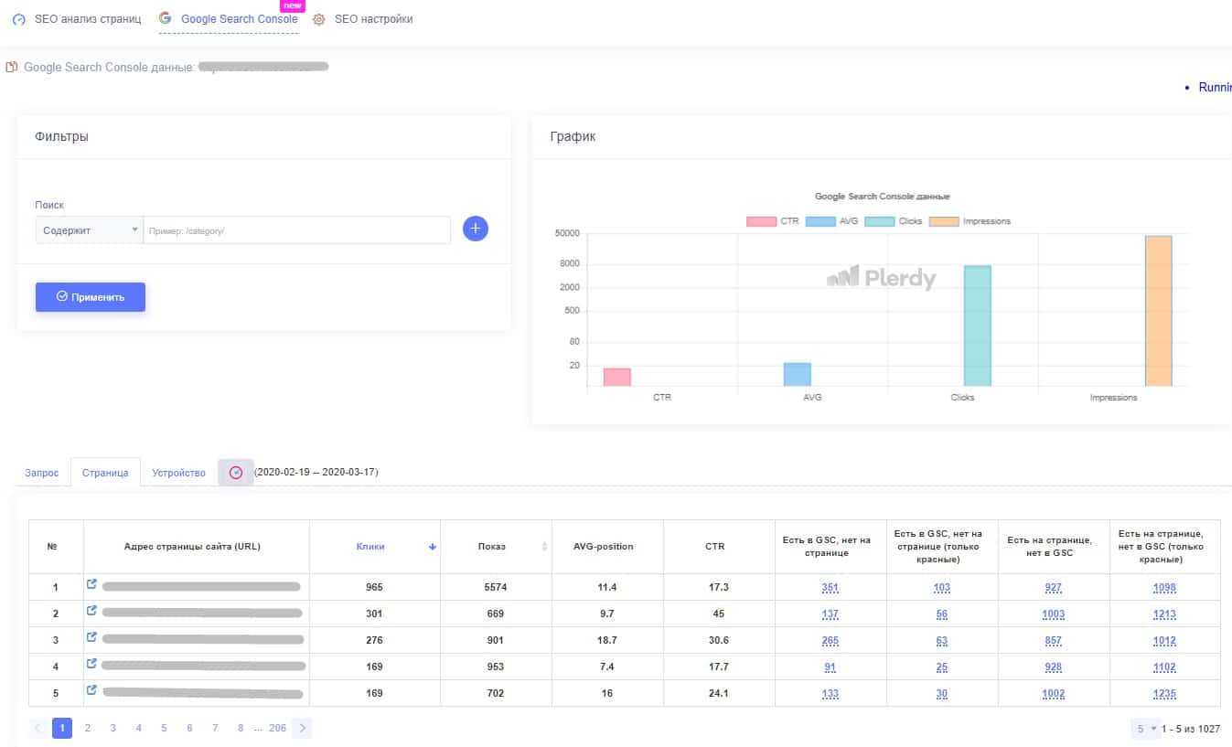This screenshot has width=1232, height=747.
Task: Open the 1098 link in row 1
Action: [1165, 588]
